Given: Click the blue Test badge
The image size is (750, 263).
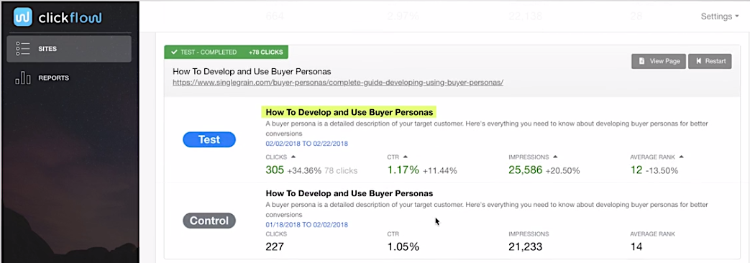Looking at the screenshot, I should (209, 139).
